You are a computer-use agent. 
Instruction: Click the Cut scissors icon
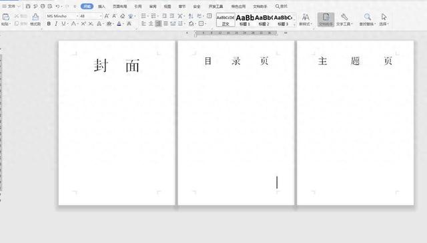(17, 16)
